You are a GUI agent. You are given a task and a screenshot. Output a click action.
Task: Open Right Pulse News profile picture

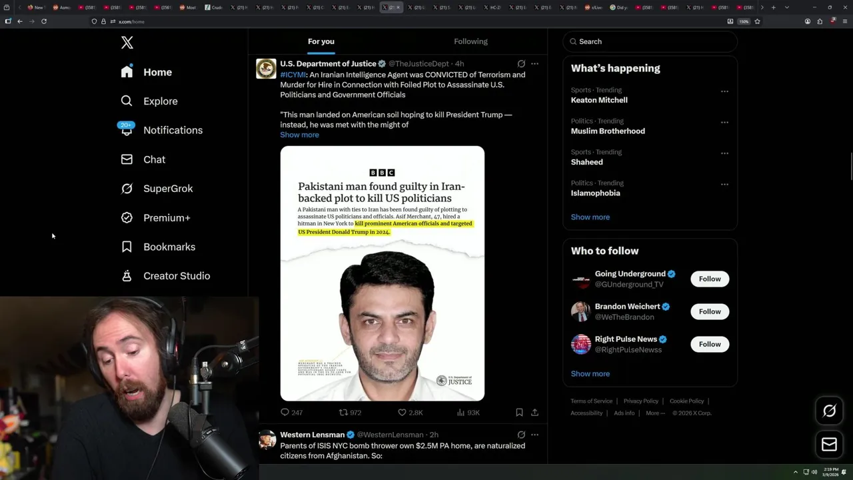click(x=581, y=344)
